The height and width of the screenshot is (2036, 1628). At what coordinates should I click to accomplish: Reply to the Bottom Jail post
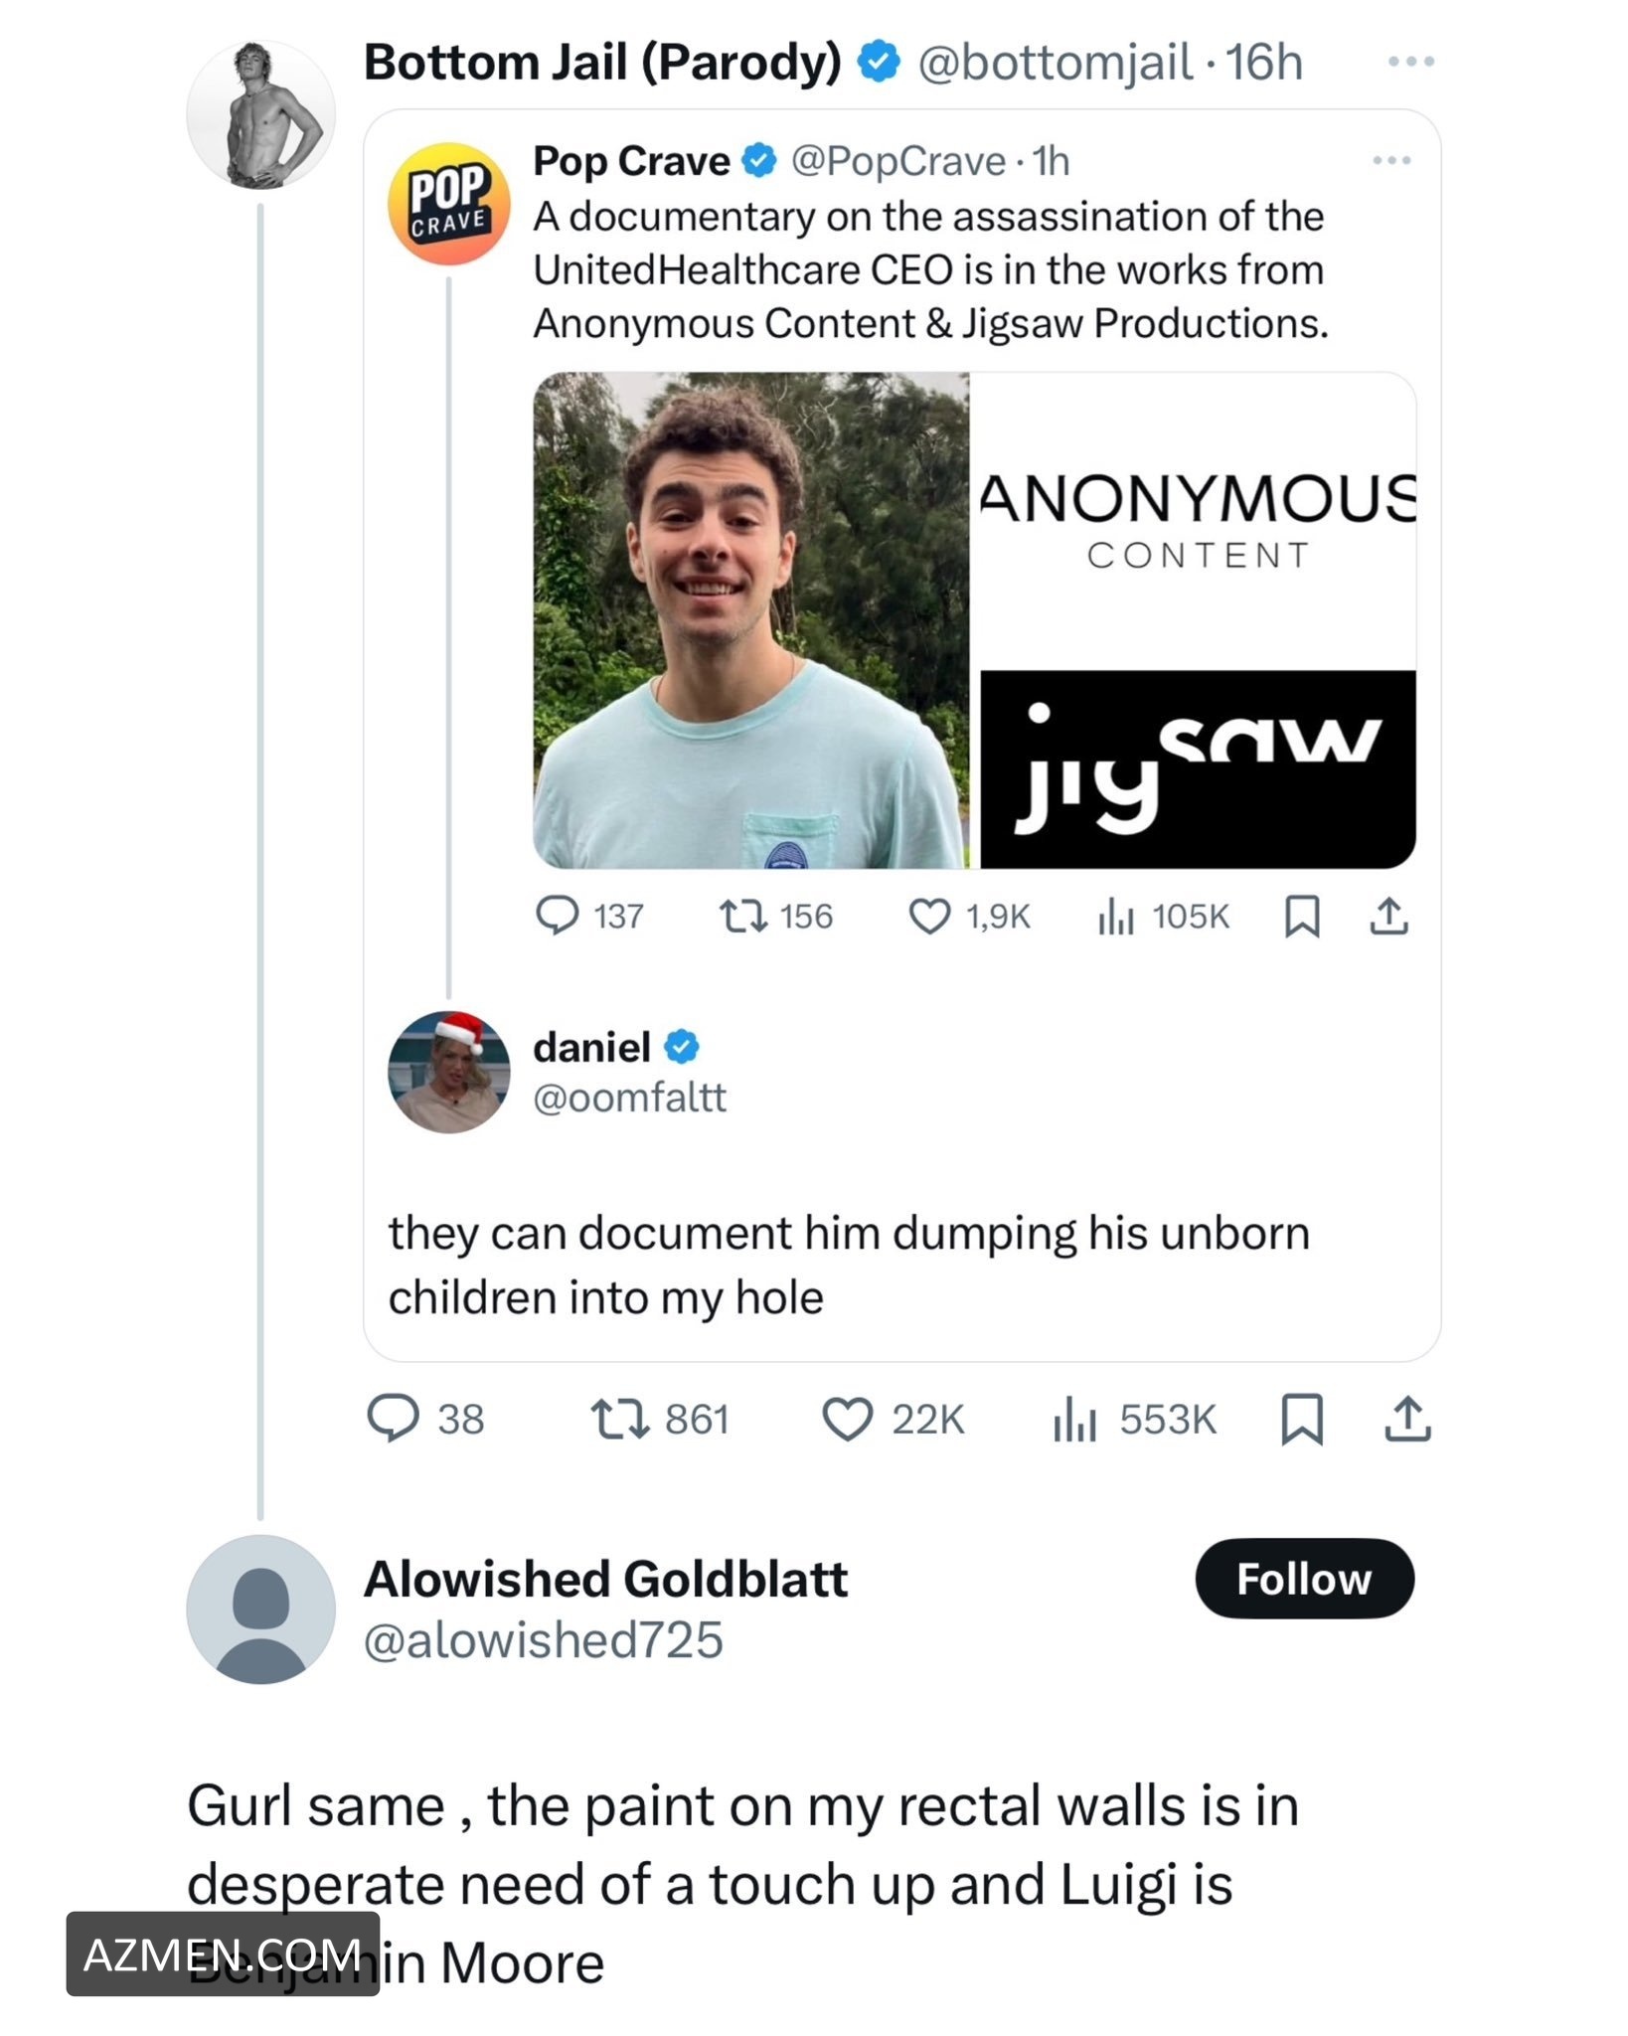coord(395,1419)
